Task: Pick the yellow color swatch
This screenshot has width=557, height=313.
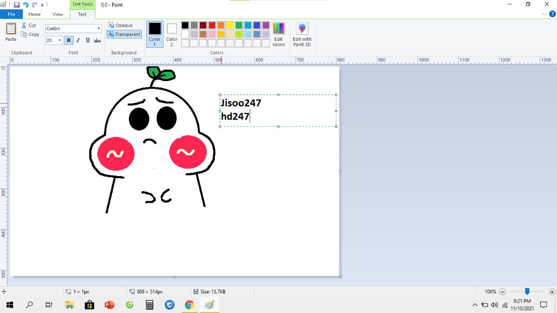Action: [230, 25]
